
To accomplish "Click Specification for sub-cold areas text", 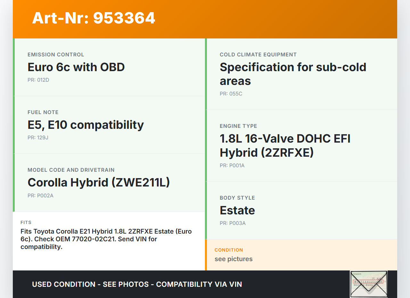I will 293,74.
